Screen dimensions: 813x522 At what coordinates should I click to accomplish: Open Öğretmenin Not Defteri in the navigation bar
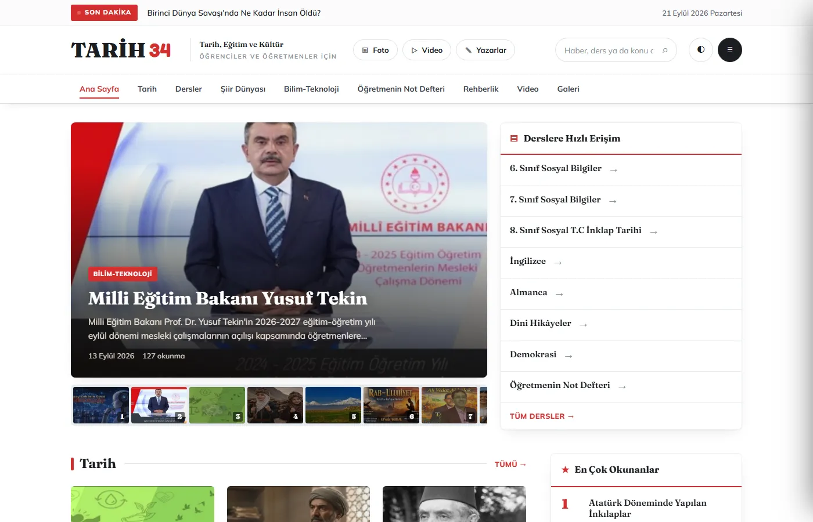click(401, 89)
